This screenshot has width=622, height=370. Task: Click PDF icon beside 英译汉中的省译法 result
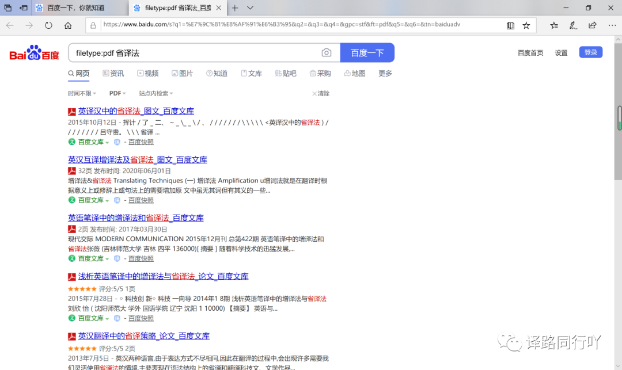(72, 112)
